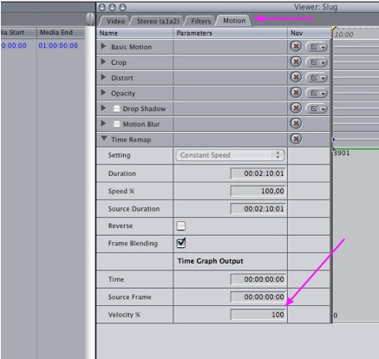The image size is (379, 359).
Task: Reset Opacity using red X button
Action: coord(296,93)
